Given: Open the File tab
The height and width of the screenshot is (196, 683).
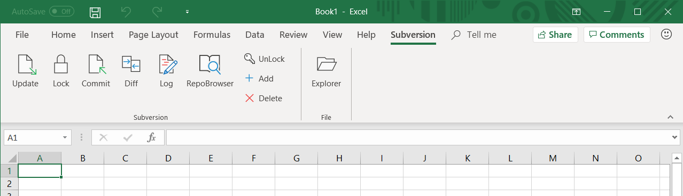Looking at the screenshot, I should [x=22, y=35].
